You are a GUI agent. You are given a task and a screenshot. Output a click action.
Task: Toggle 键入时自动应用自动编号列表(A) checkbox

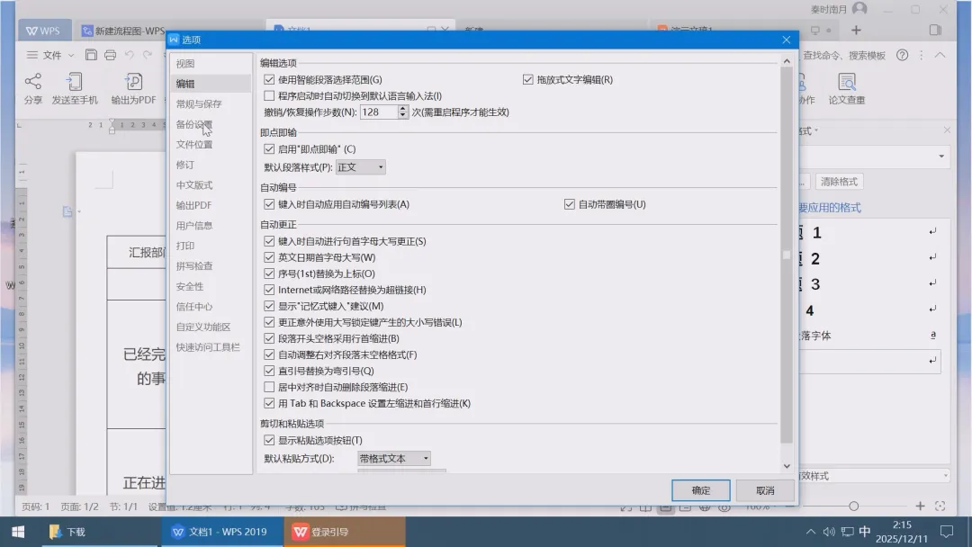pos(269,204)
